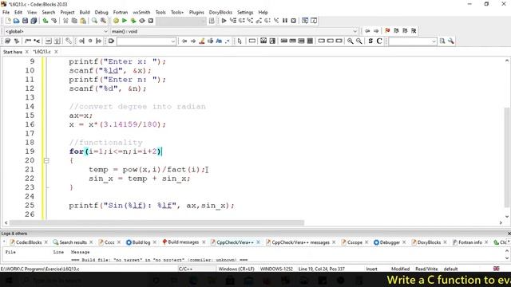Open the File menu
Image resolution: width=511 pixels, height=287 pixels.
pos(6,13)
